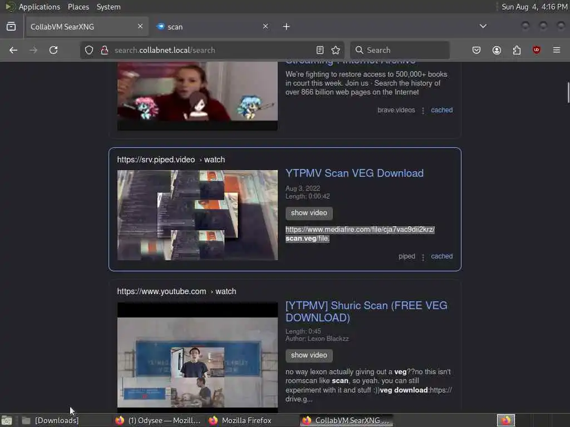This screenshot has height=427, width=570.
Task: Open the tracking protection shield icon
Action: point(89,50)
